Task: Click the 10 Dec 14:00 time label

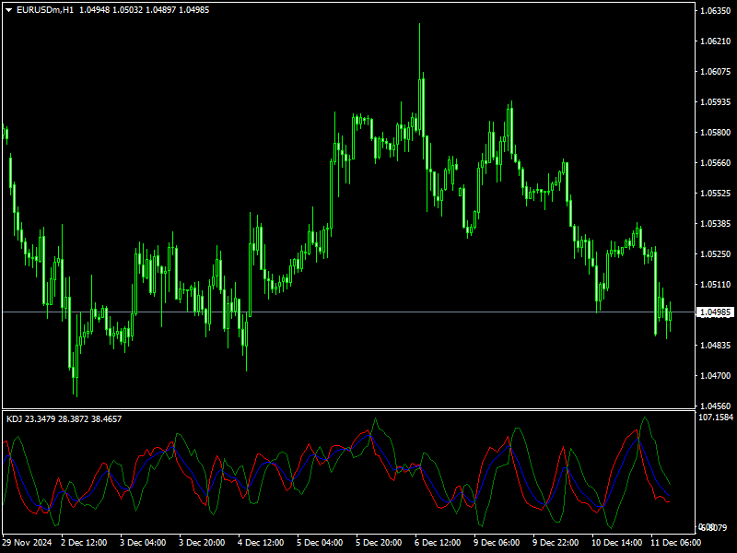Action: [616, 543]
